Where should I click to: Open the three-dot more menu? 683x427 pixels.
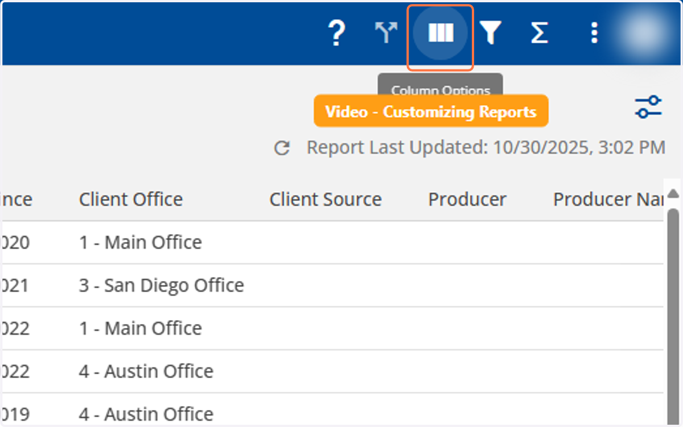coord(594,33)
